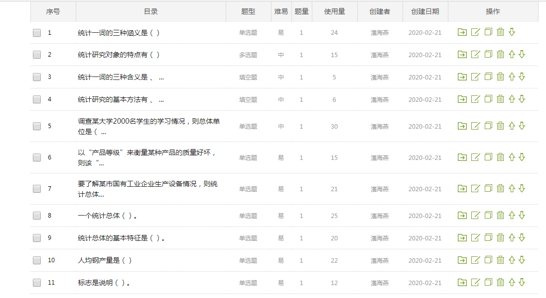Move question 6 down with arrow icon
Viewport: 546px width, 298px height.
click(522, 157)
